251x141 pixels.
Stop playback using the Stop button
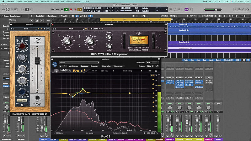coord(62,9)
